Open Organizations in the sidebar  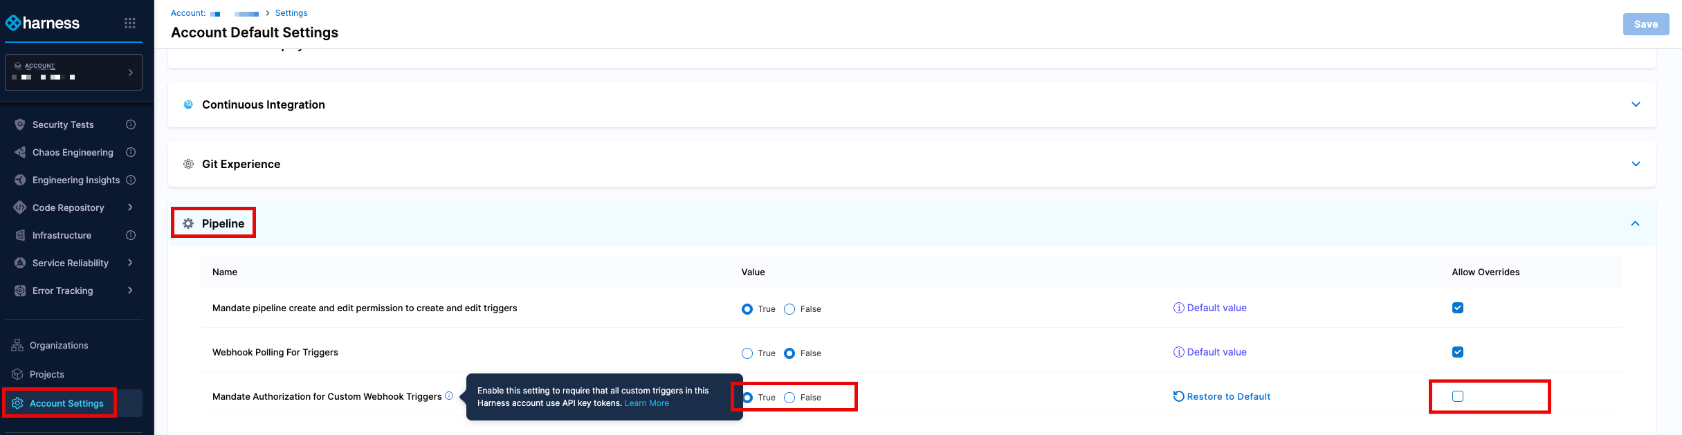(59, 345)
